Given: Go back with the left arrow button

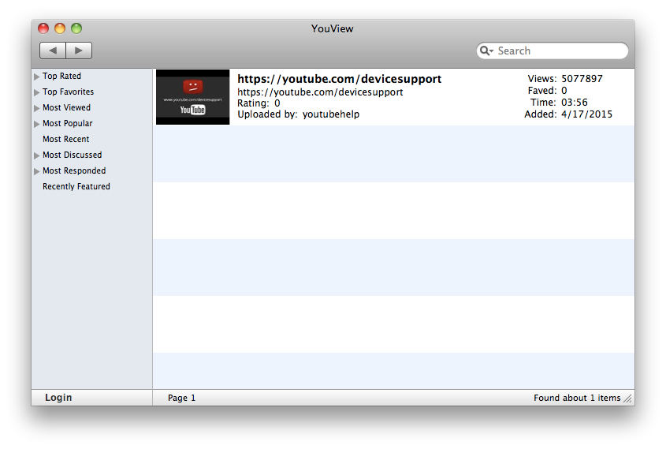Looking at the screenshot, I should pos(53,51).
